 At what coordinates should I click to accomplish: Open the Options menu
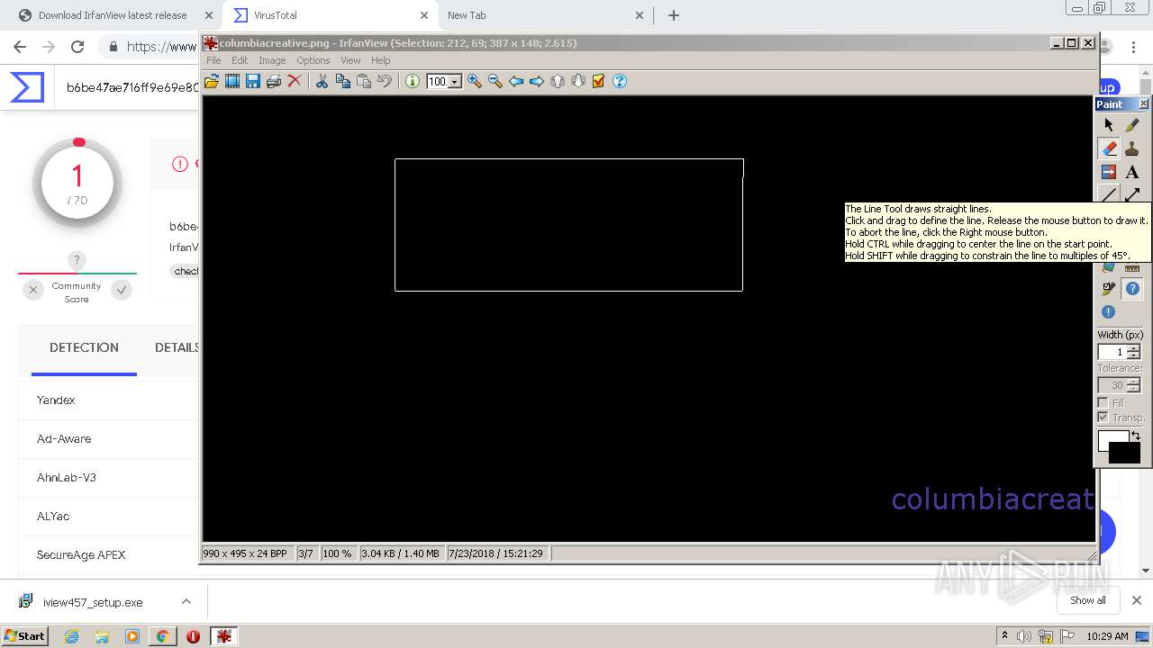click(313, 60)
